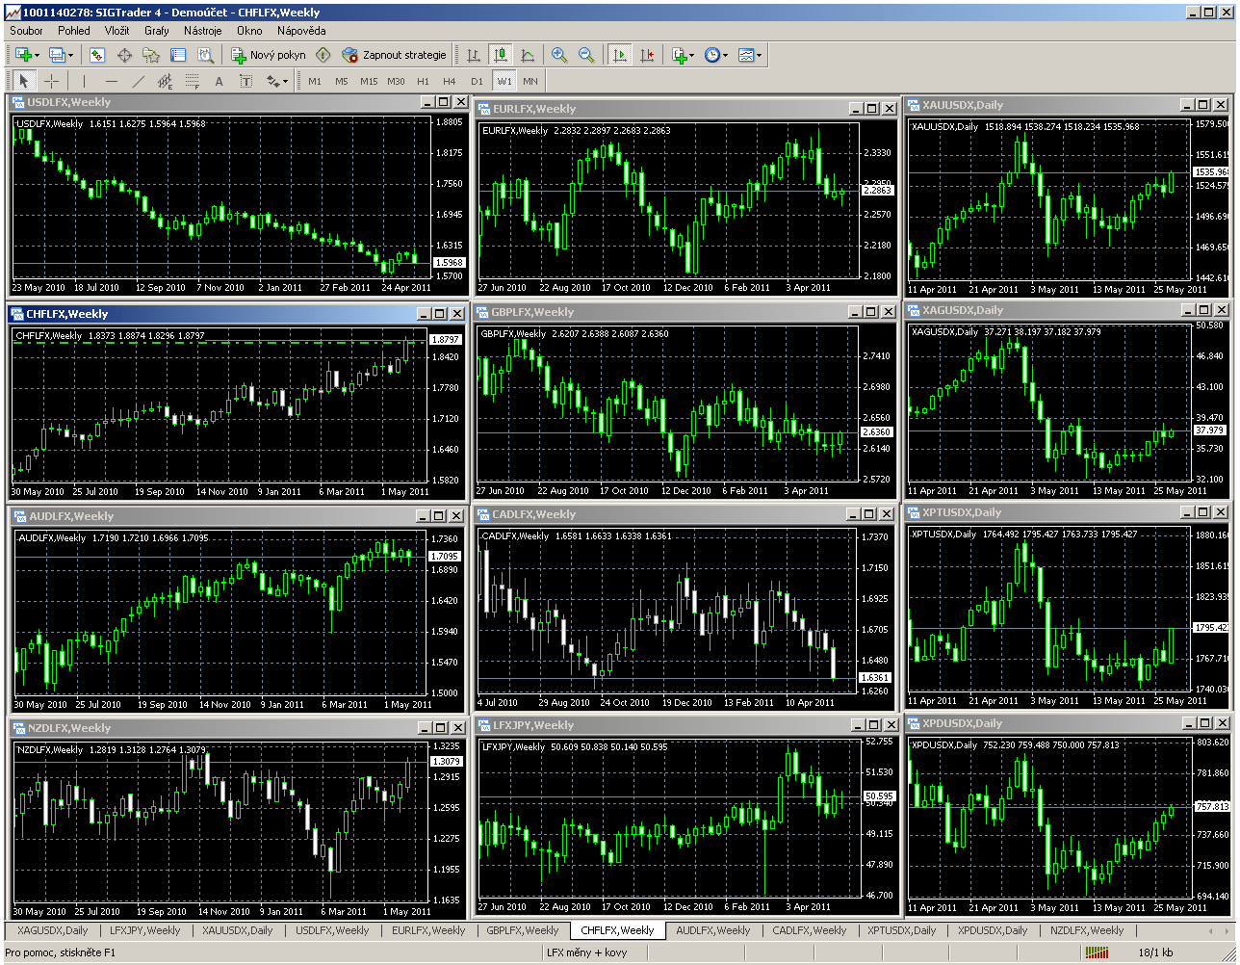
Task: Set timeframe to MN
Action: point(530,81)
